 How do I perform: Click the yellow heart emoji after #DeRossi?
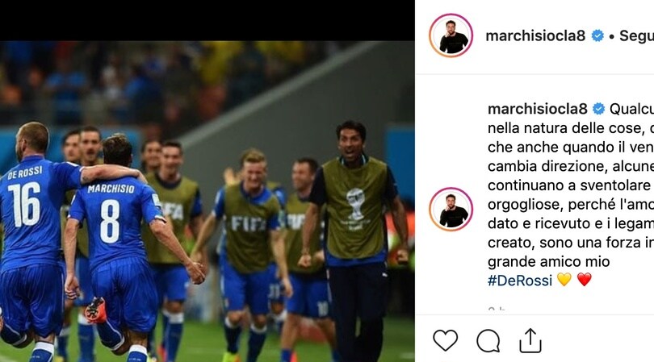tap(564, 280)
